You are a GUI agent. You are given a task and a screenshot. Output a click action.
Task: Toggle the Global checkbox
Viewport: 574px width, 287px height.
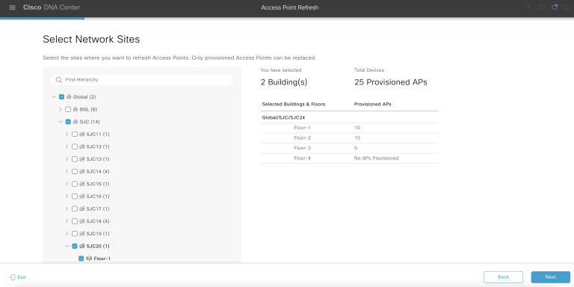(61, 97)
